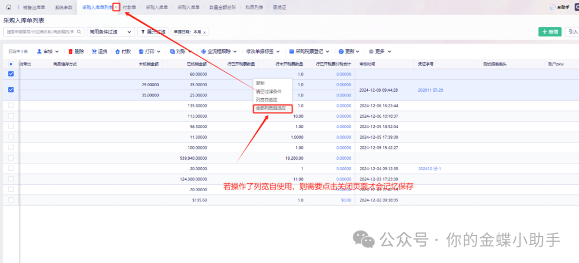Open the 常用条件过滤 dropdown
The height and width of the screenshot is (263, 579).
(110, 32)
